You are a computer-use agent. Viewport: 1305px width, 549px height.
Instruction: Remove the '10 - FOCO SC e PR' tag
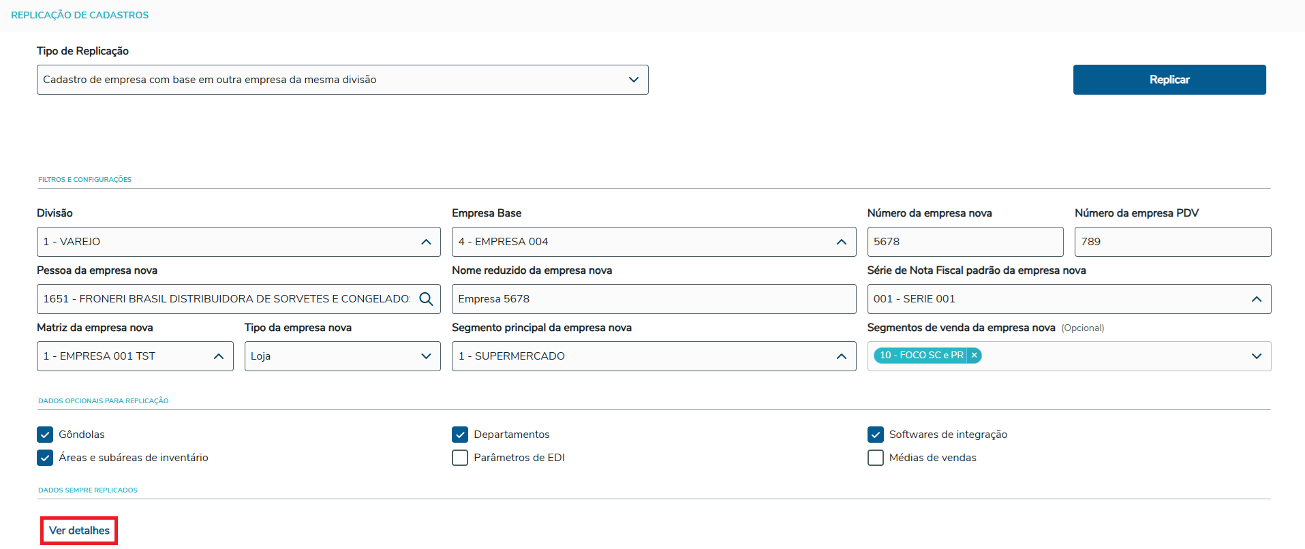tap(974, 355)
